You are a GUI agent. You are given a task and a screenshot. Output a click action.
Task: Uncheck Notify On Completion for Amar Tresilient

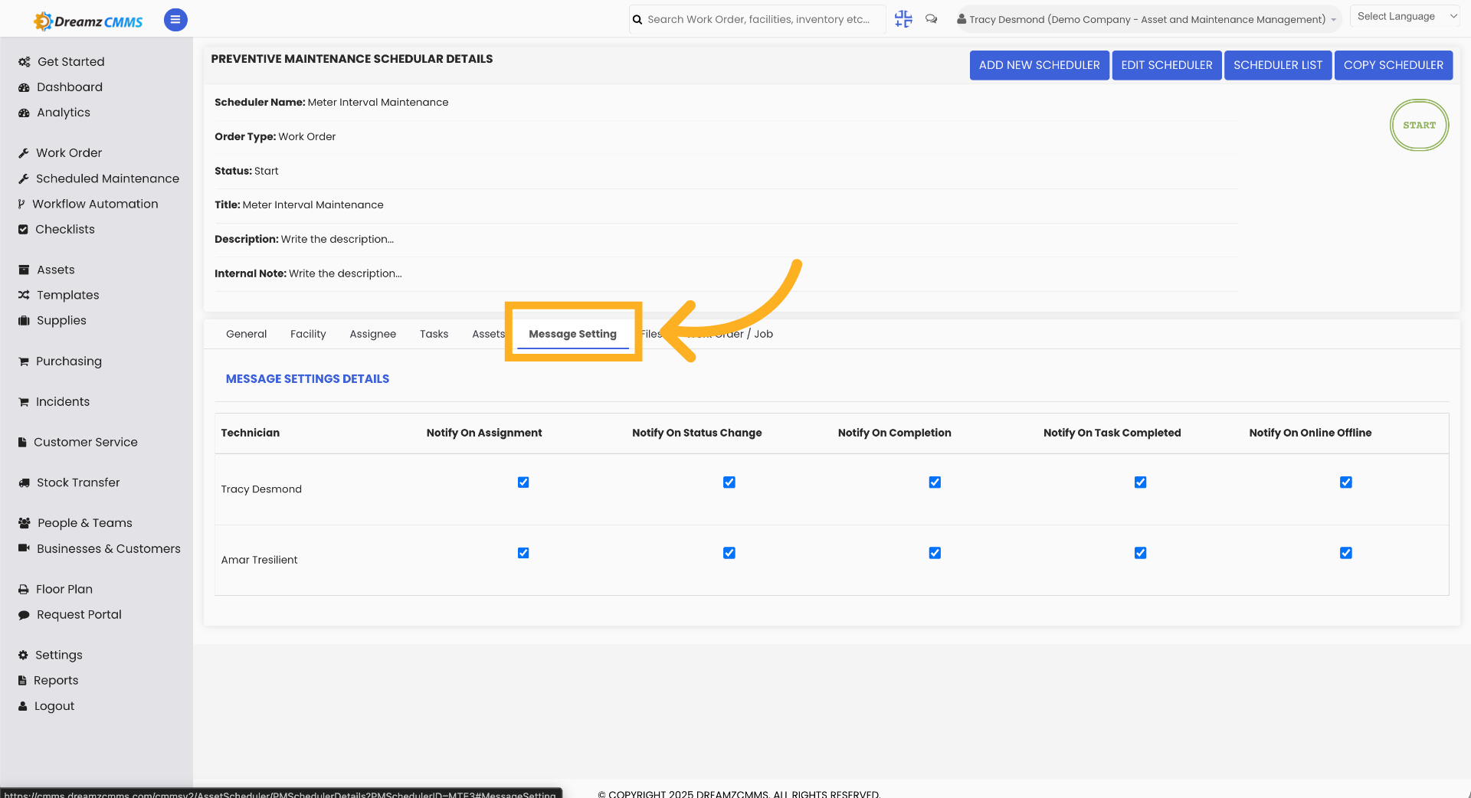click(935, 553)
